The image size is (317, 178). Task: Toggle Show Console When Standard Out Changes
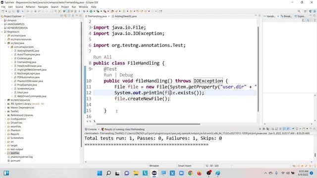click(x=284, y=129)
